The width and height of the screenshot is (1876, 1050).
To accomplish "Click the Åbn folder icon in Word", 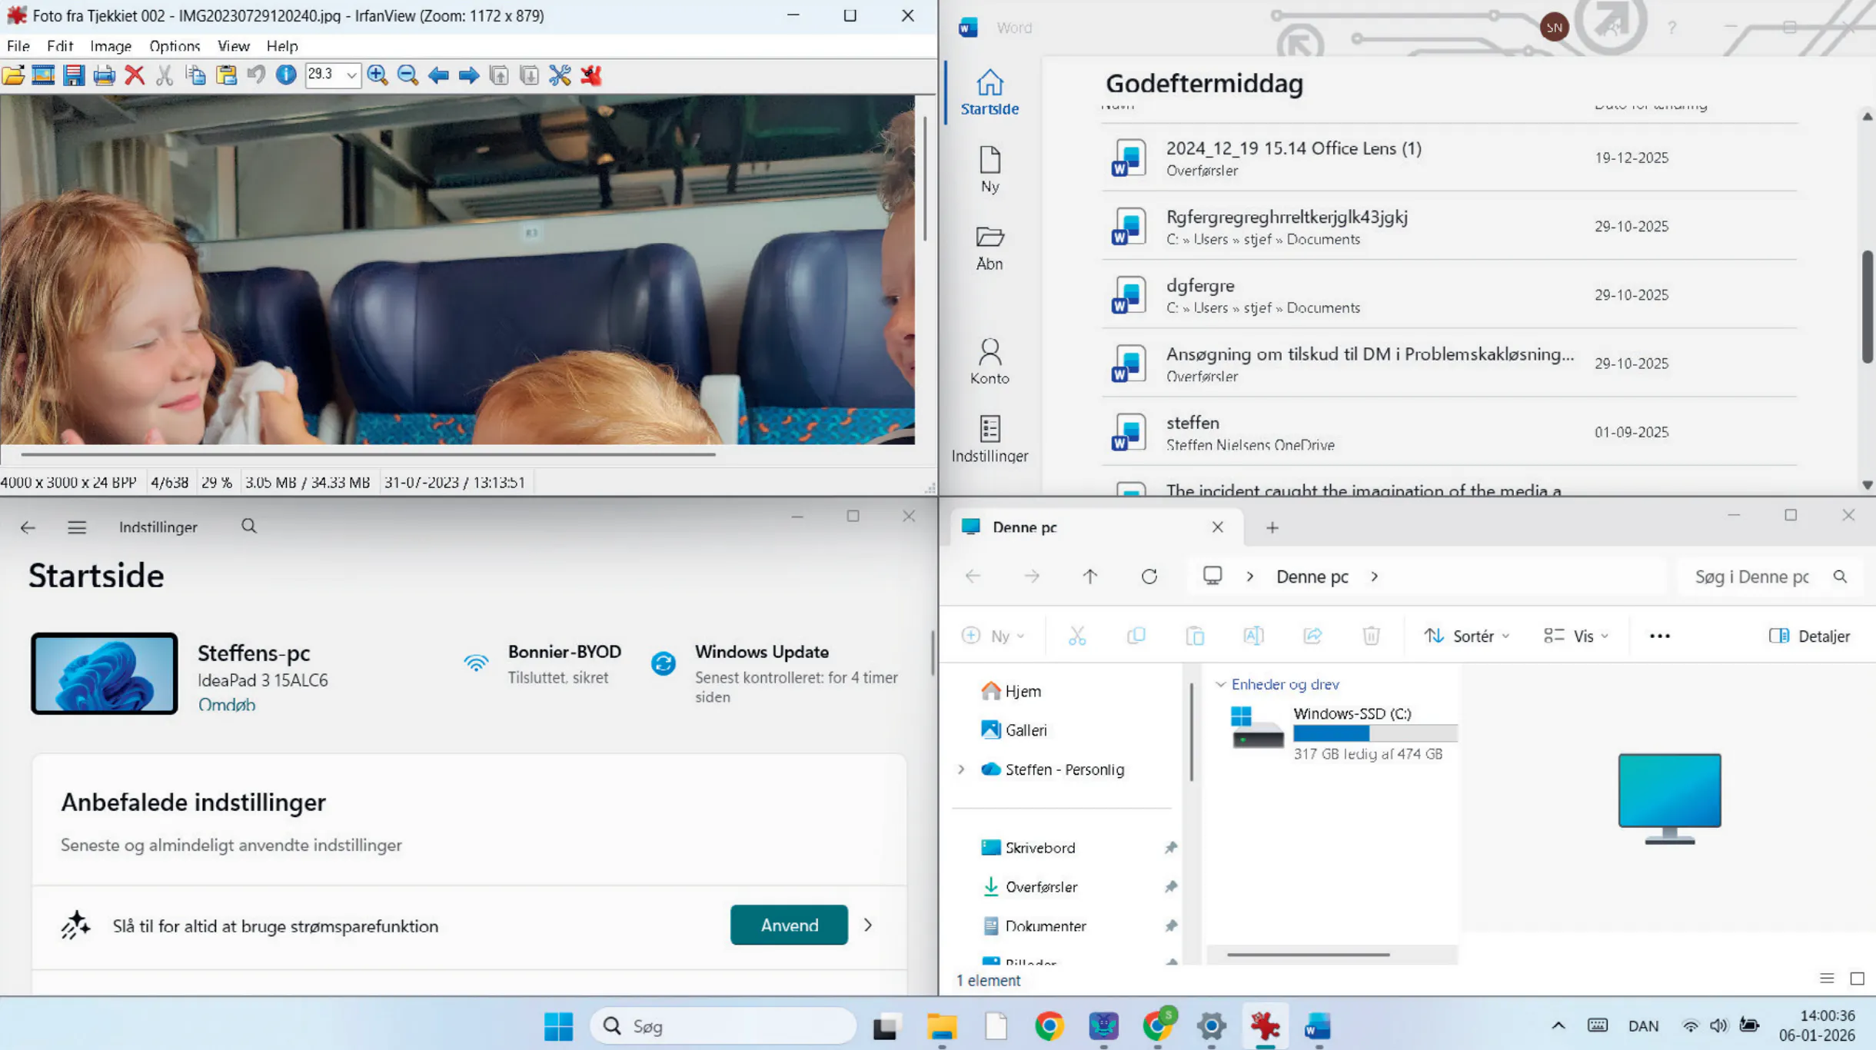I will click(x=990, y=248).
